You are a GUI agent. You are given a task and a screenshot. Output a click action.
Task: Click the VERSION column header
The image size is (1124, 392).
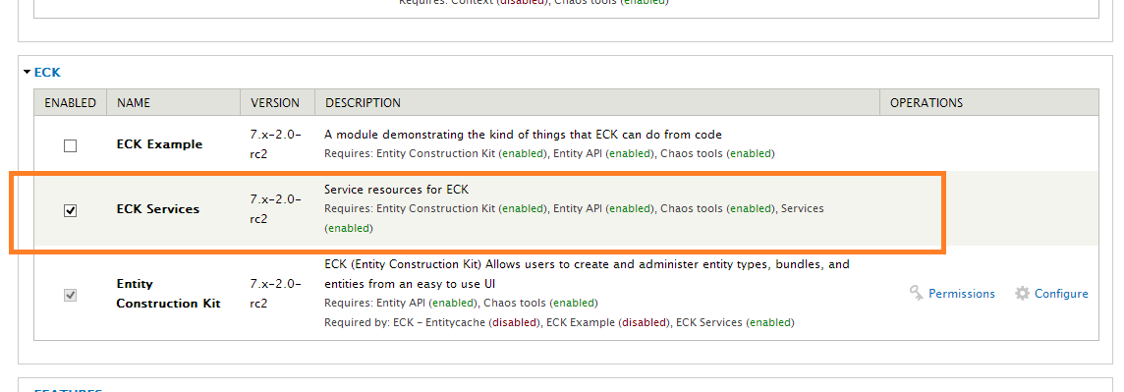[278, 102]
